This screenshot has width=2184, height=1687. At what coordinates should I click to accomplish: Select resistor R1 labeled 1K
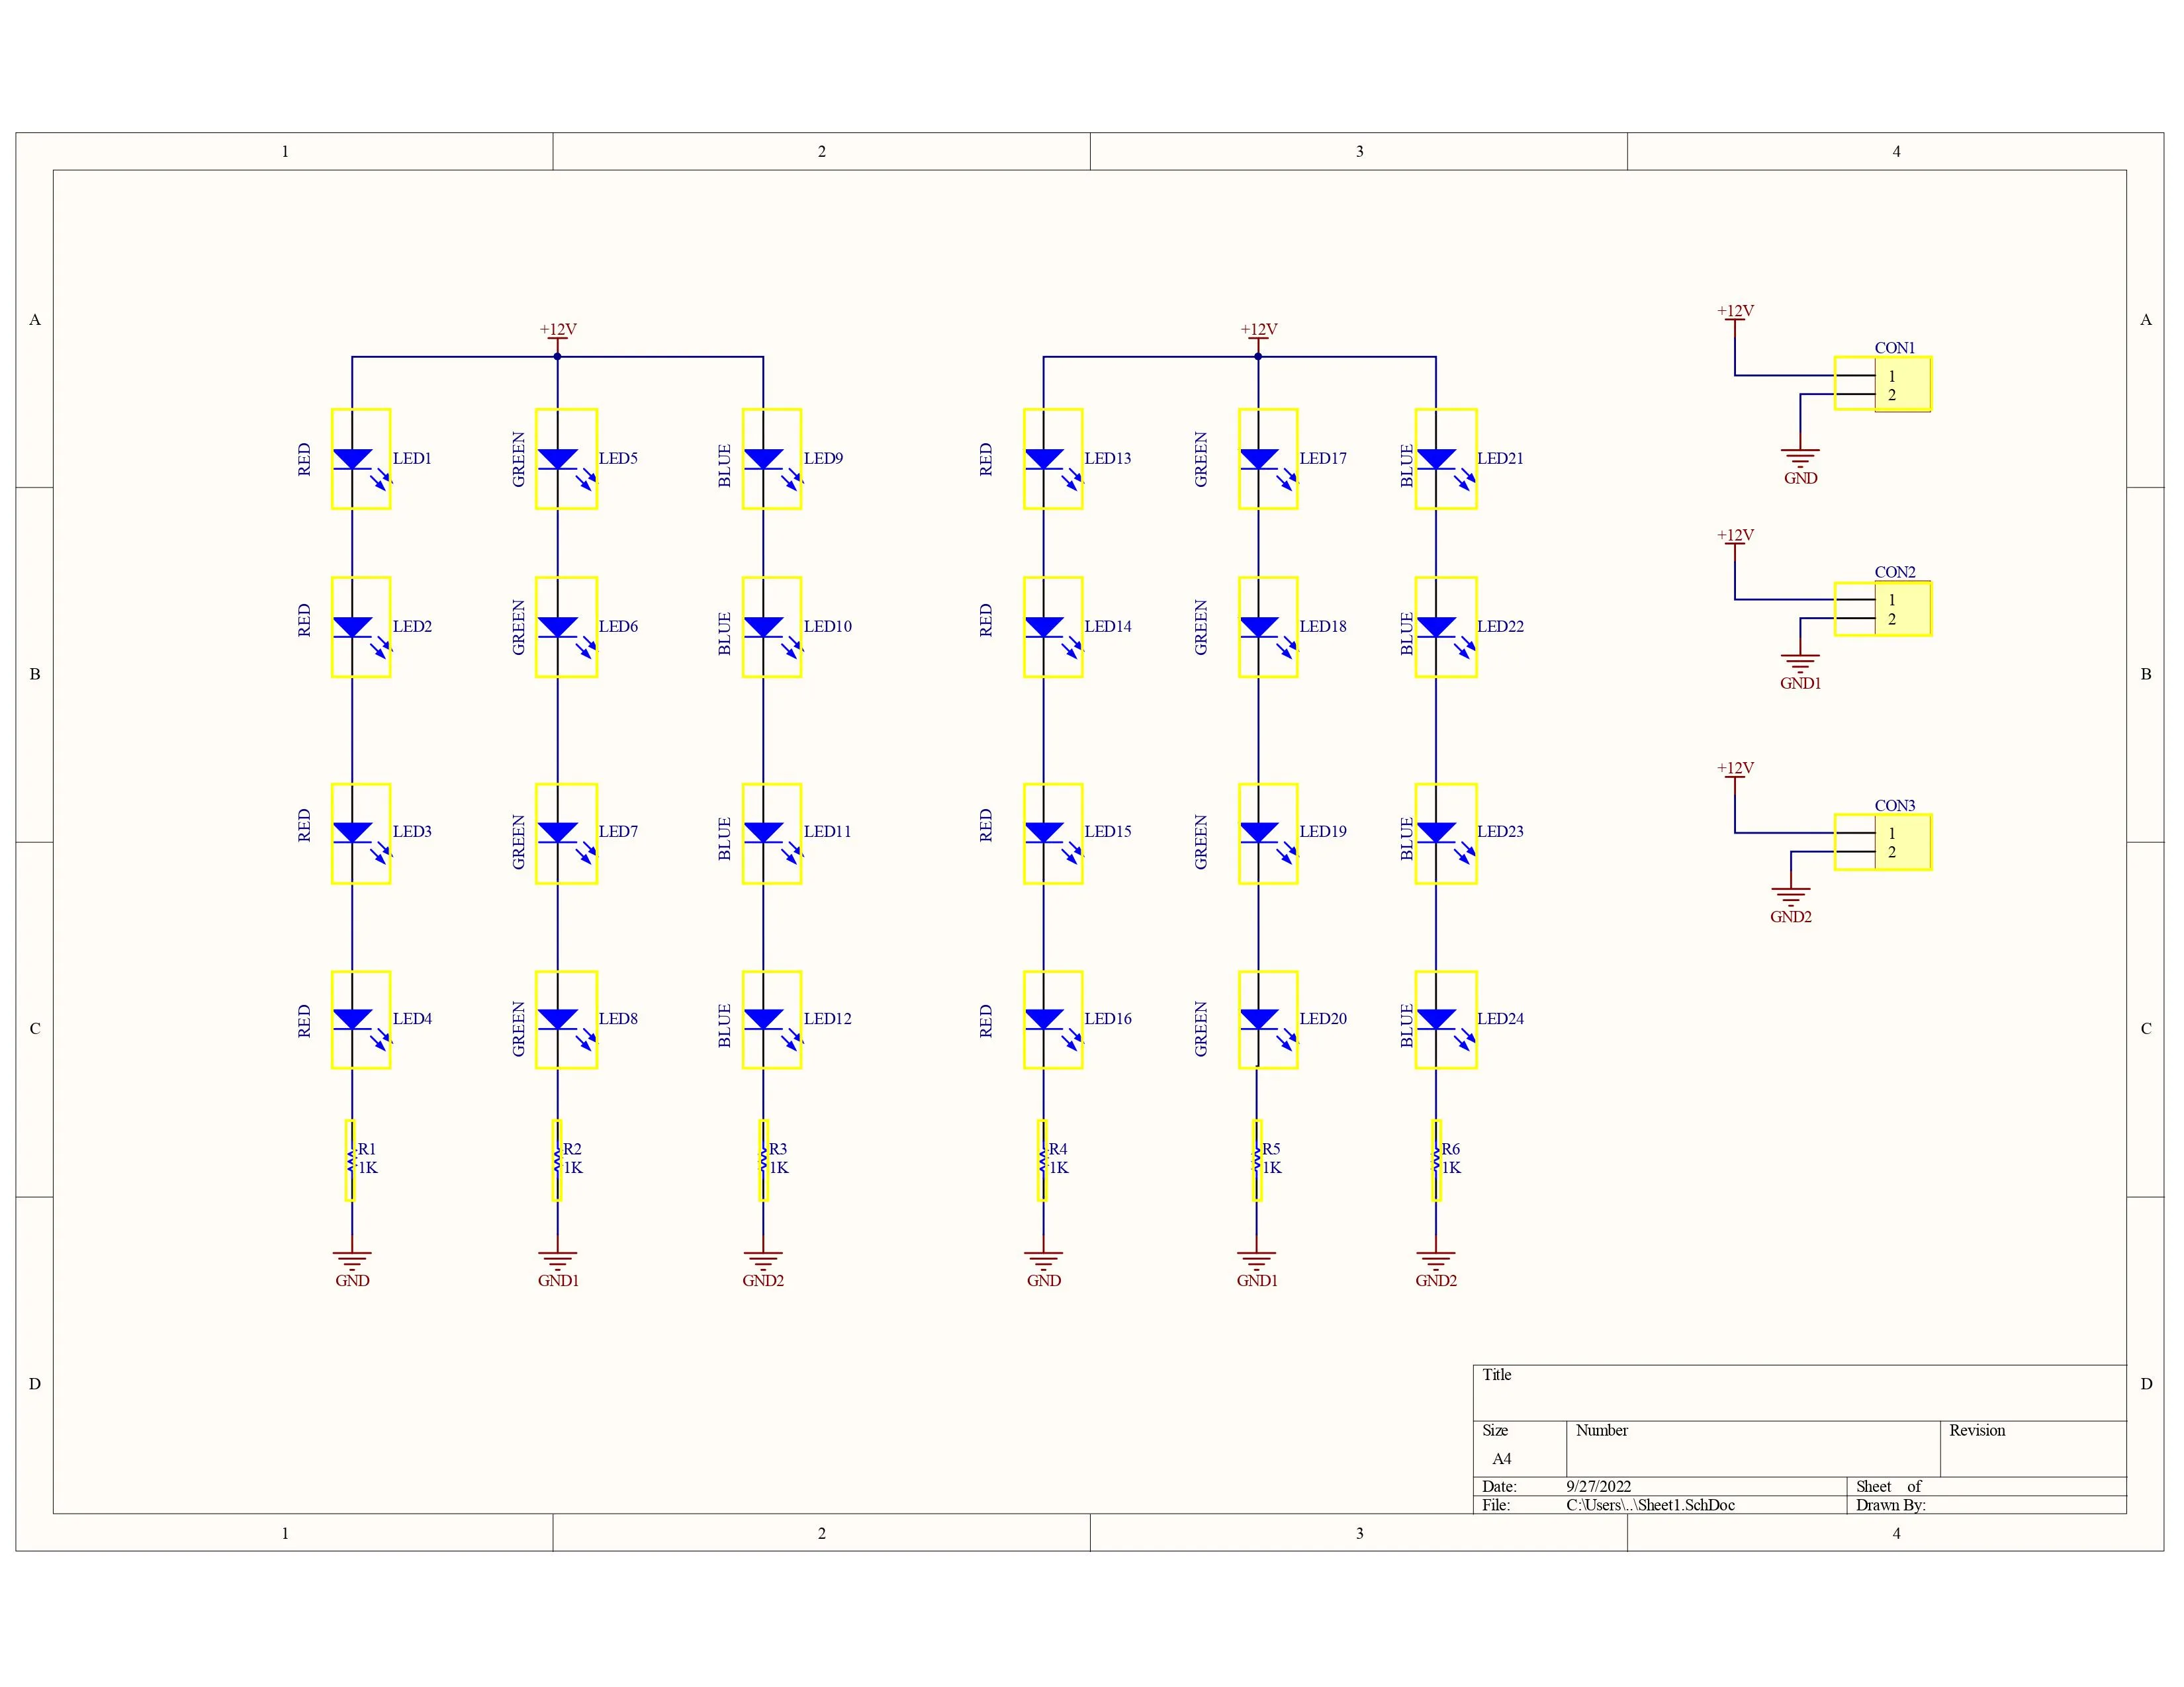click(352, 1159)
